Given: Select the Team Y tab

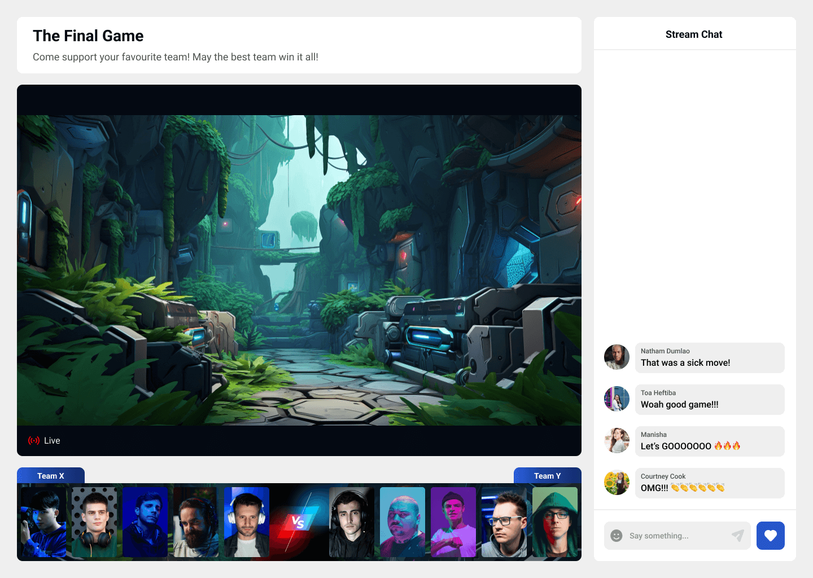Looking at the screenshot, I should click(x=547, y=476).
